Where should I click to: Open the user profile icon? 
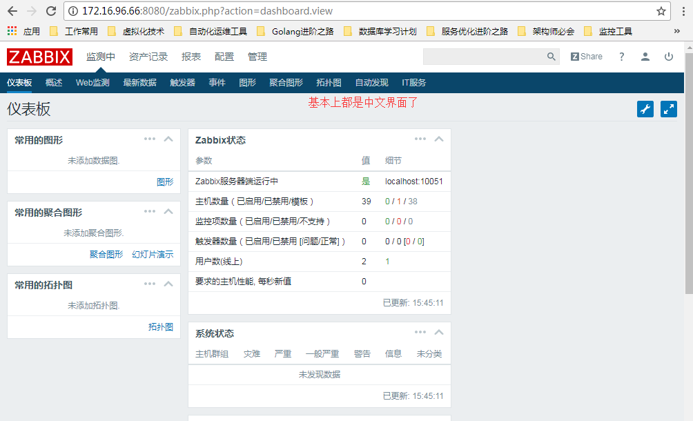[645, 57]
